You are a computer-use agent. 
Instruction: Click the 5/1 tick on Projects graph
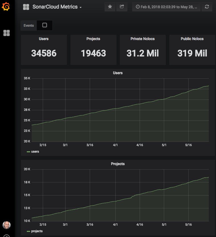[x=164, y=224]
